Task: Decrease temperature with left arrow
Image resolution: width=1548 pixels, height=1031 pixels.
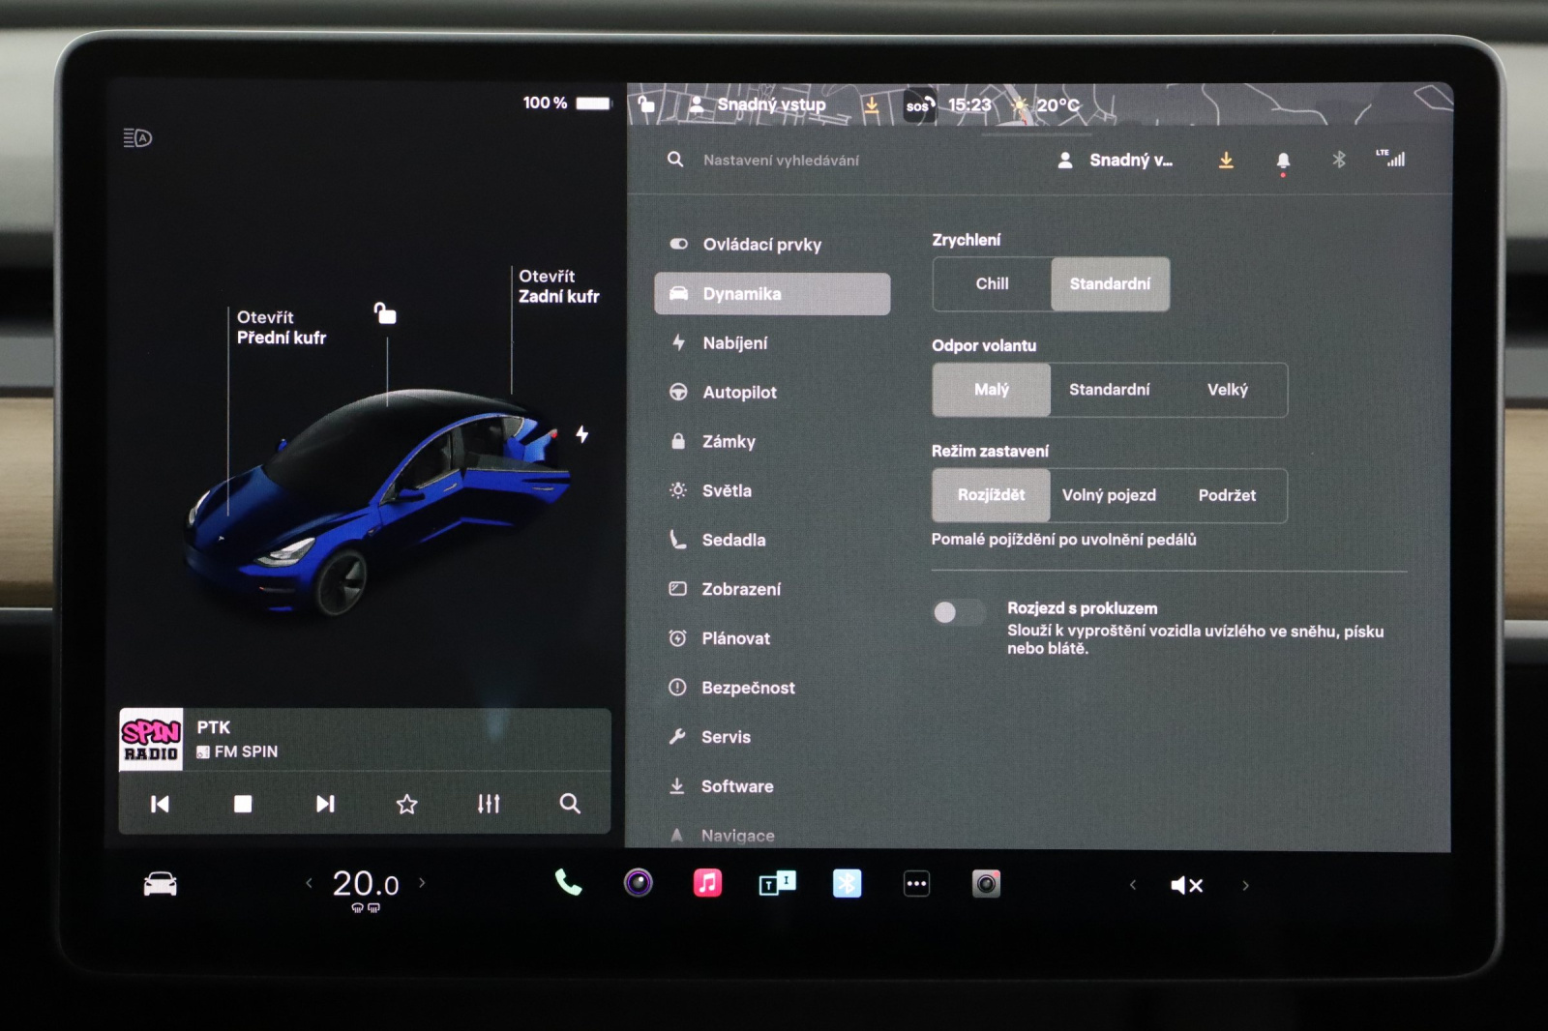Action: [x=309, y=883]
